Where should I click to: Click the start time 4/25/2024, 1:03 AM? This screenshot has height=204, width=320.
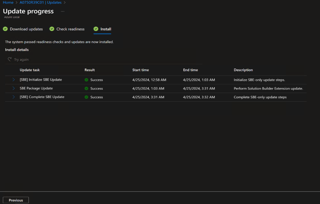point(148,88)
